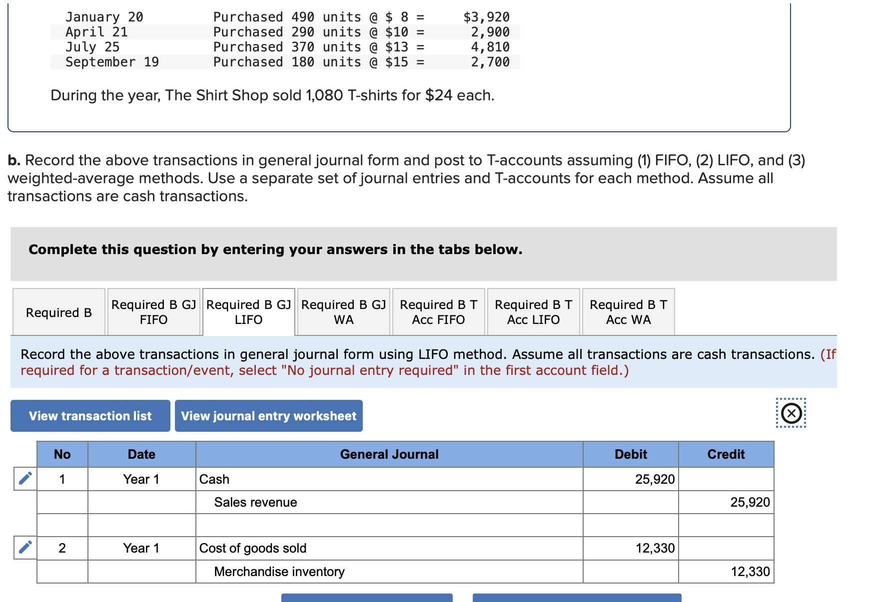870x602 pixels.
Task: Click the View transaction list button
Action: tap(90, 416)
